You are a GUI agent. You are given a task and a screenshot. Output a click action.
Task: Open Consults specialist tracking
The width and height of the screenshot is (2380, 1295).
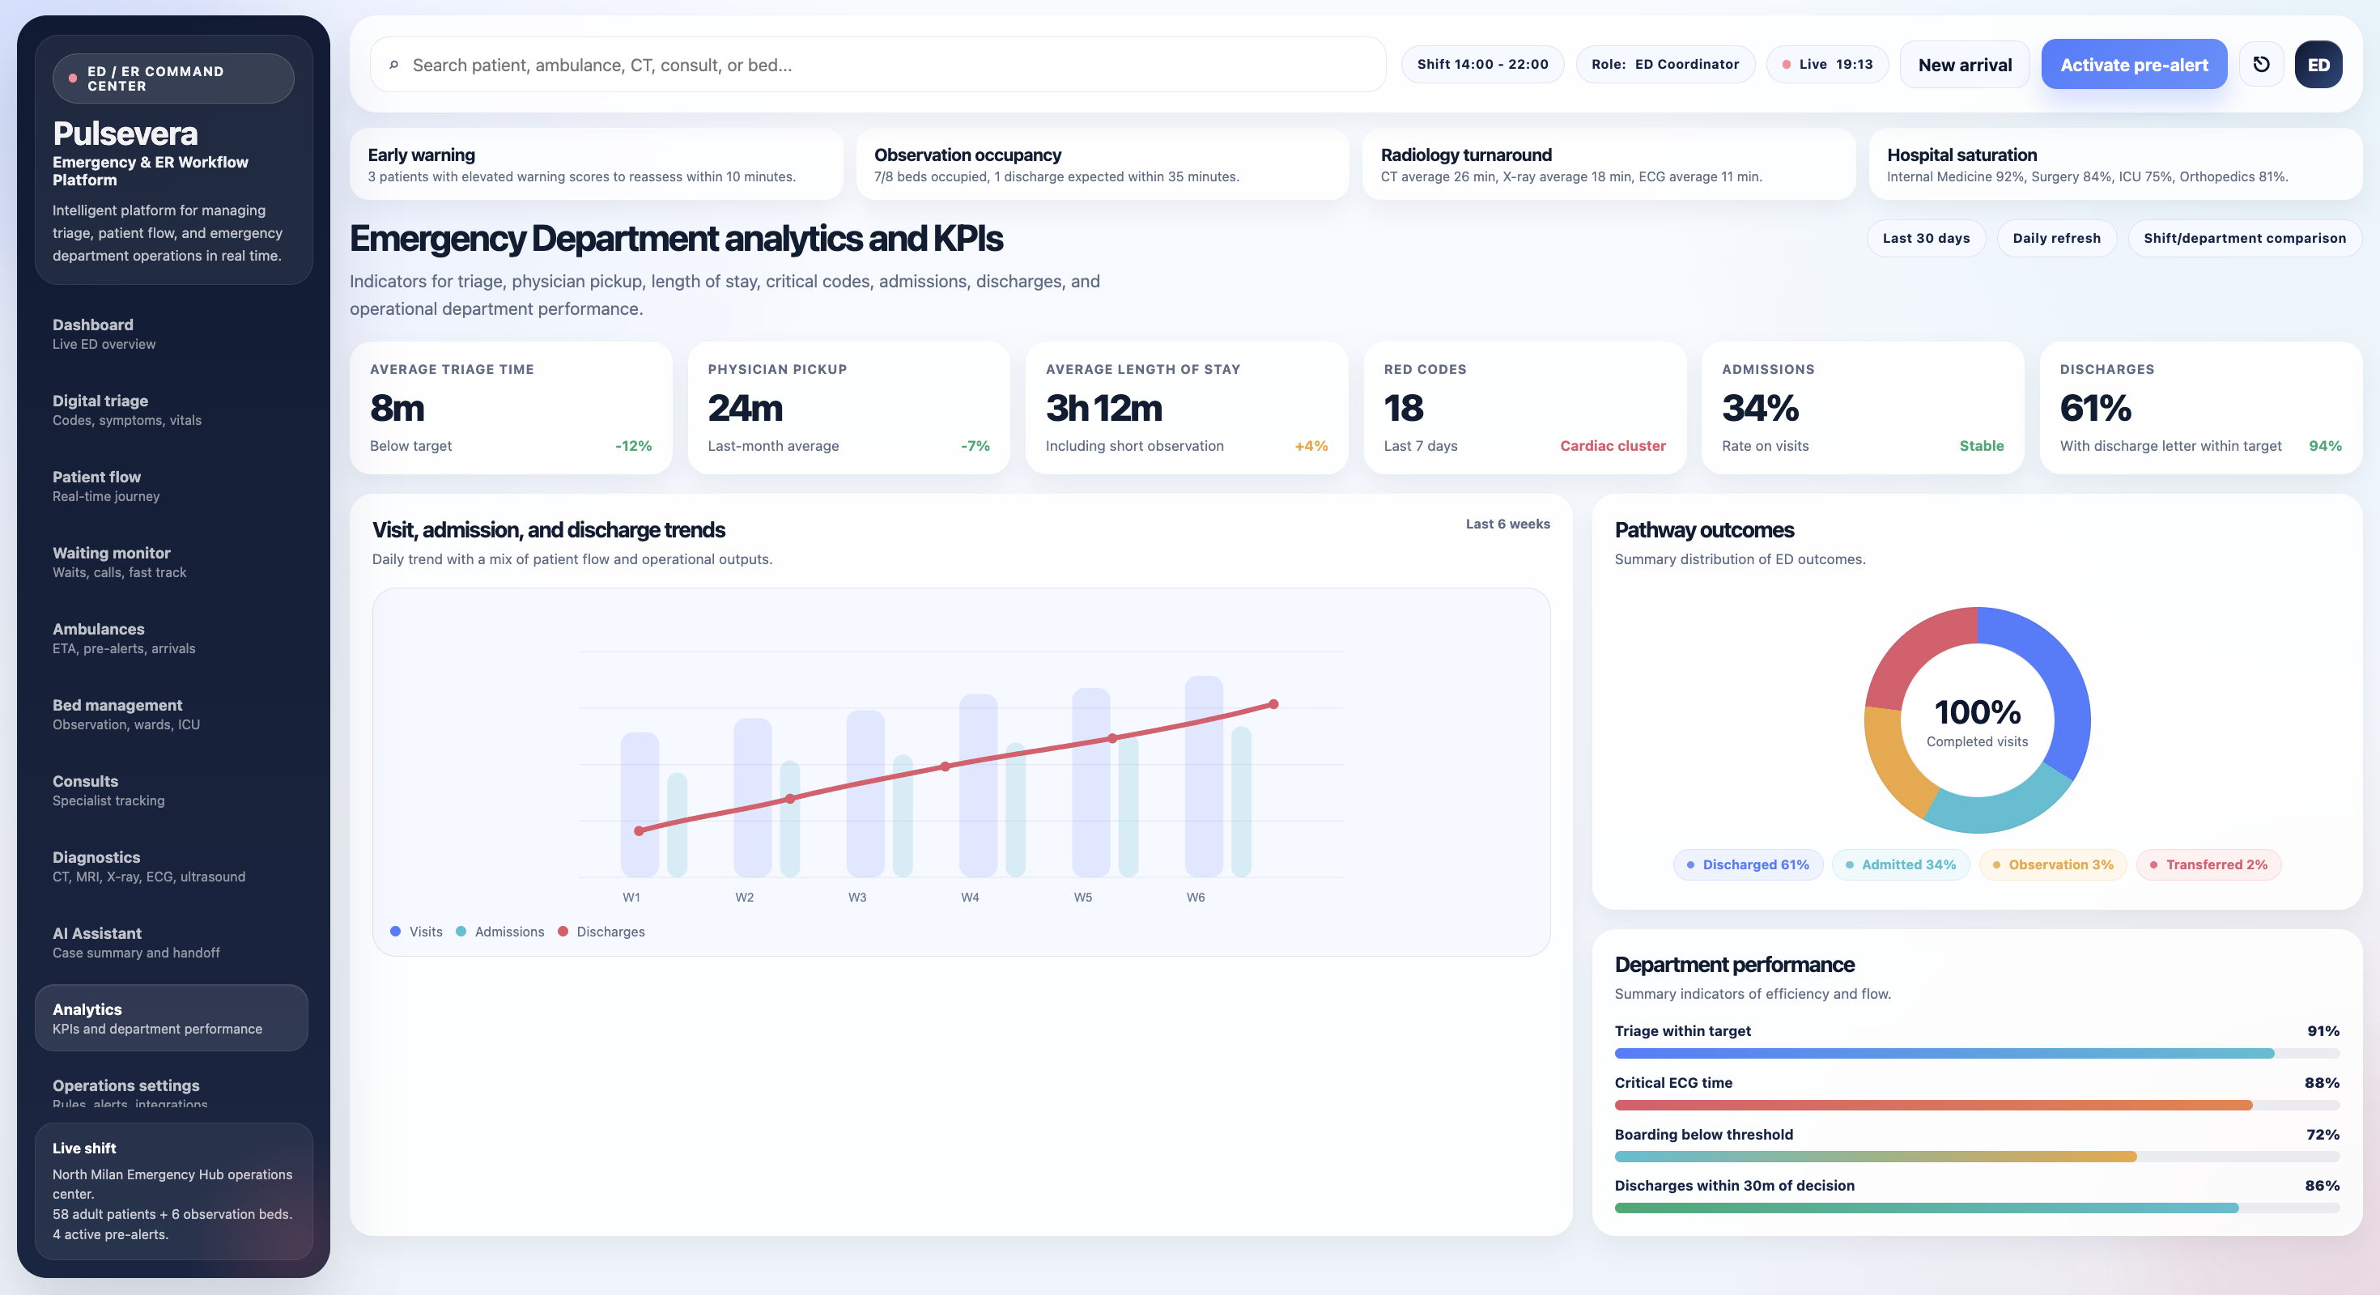pos(172,790)
